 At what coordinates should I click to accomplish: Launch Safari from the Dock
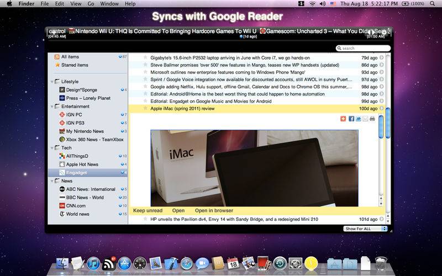click(187, 264)
